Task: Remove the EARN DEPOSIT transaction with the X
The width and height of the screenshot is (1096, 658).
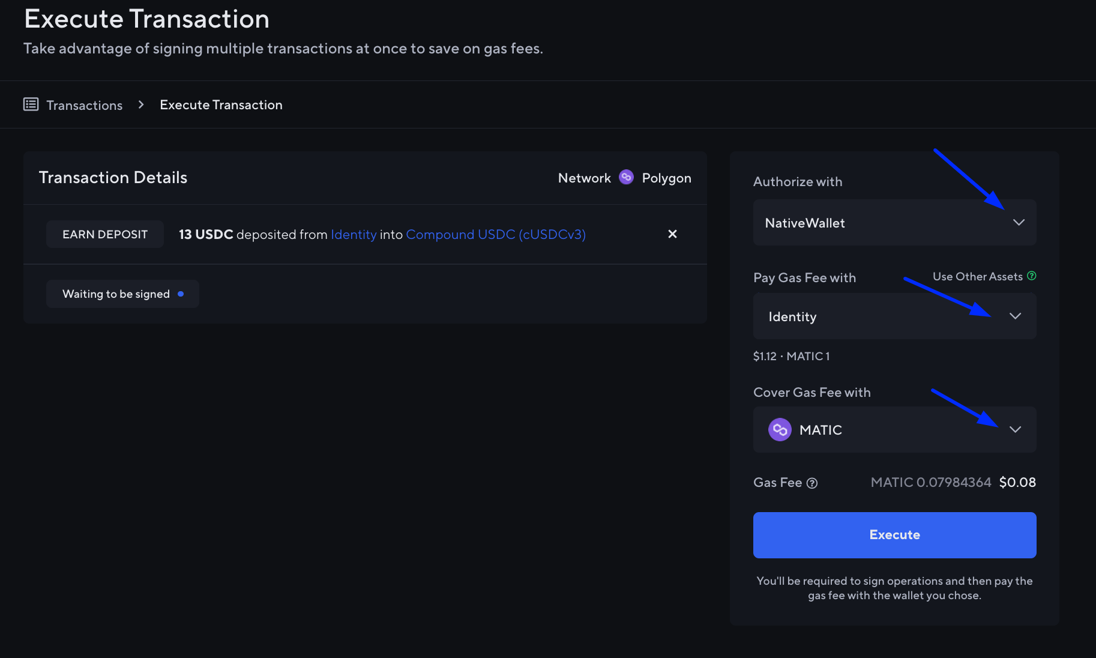Action: (x=672, y=234)
